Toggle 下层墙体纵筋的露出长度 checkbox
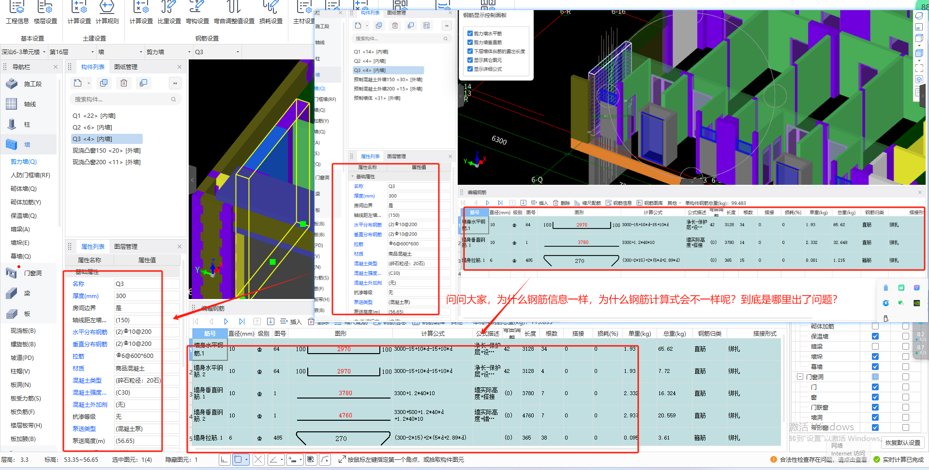Image resolution: width=929 pixels, height=470 pixels. (x=470, y=51)
